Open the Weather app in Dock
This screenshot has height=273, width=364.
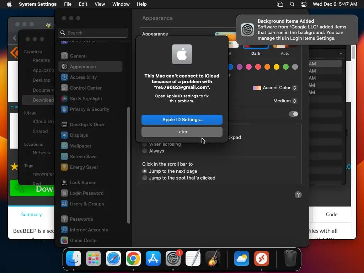[241, 258]
